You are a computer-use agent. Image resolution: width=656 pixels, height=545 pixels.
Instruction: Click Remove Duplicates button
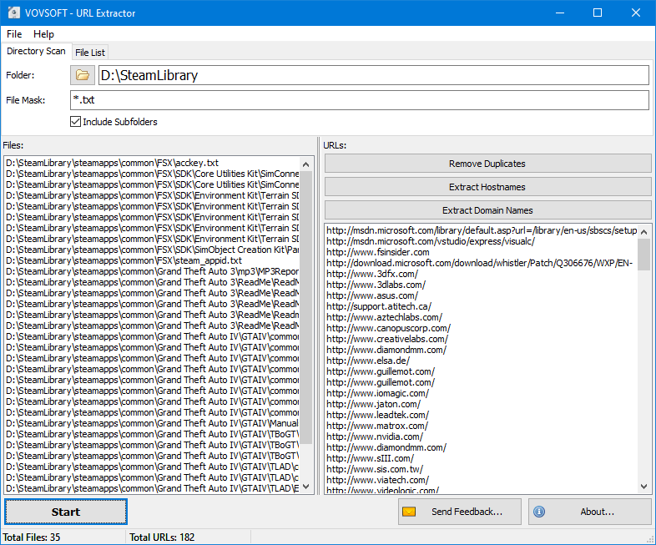[x=487, y=164]
